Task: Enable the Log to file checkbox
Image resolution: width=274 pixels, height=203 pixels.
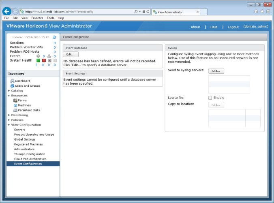Action: coord(210,98)
